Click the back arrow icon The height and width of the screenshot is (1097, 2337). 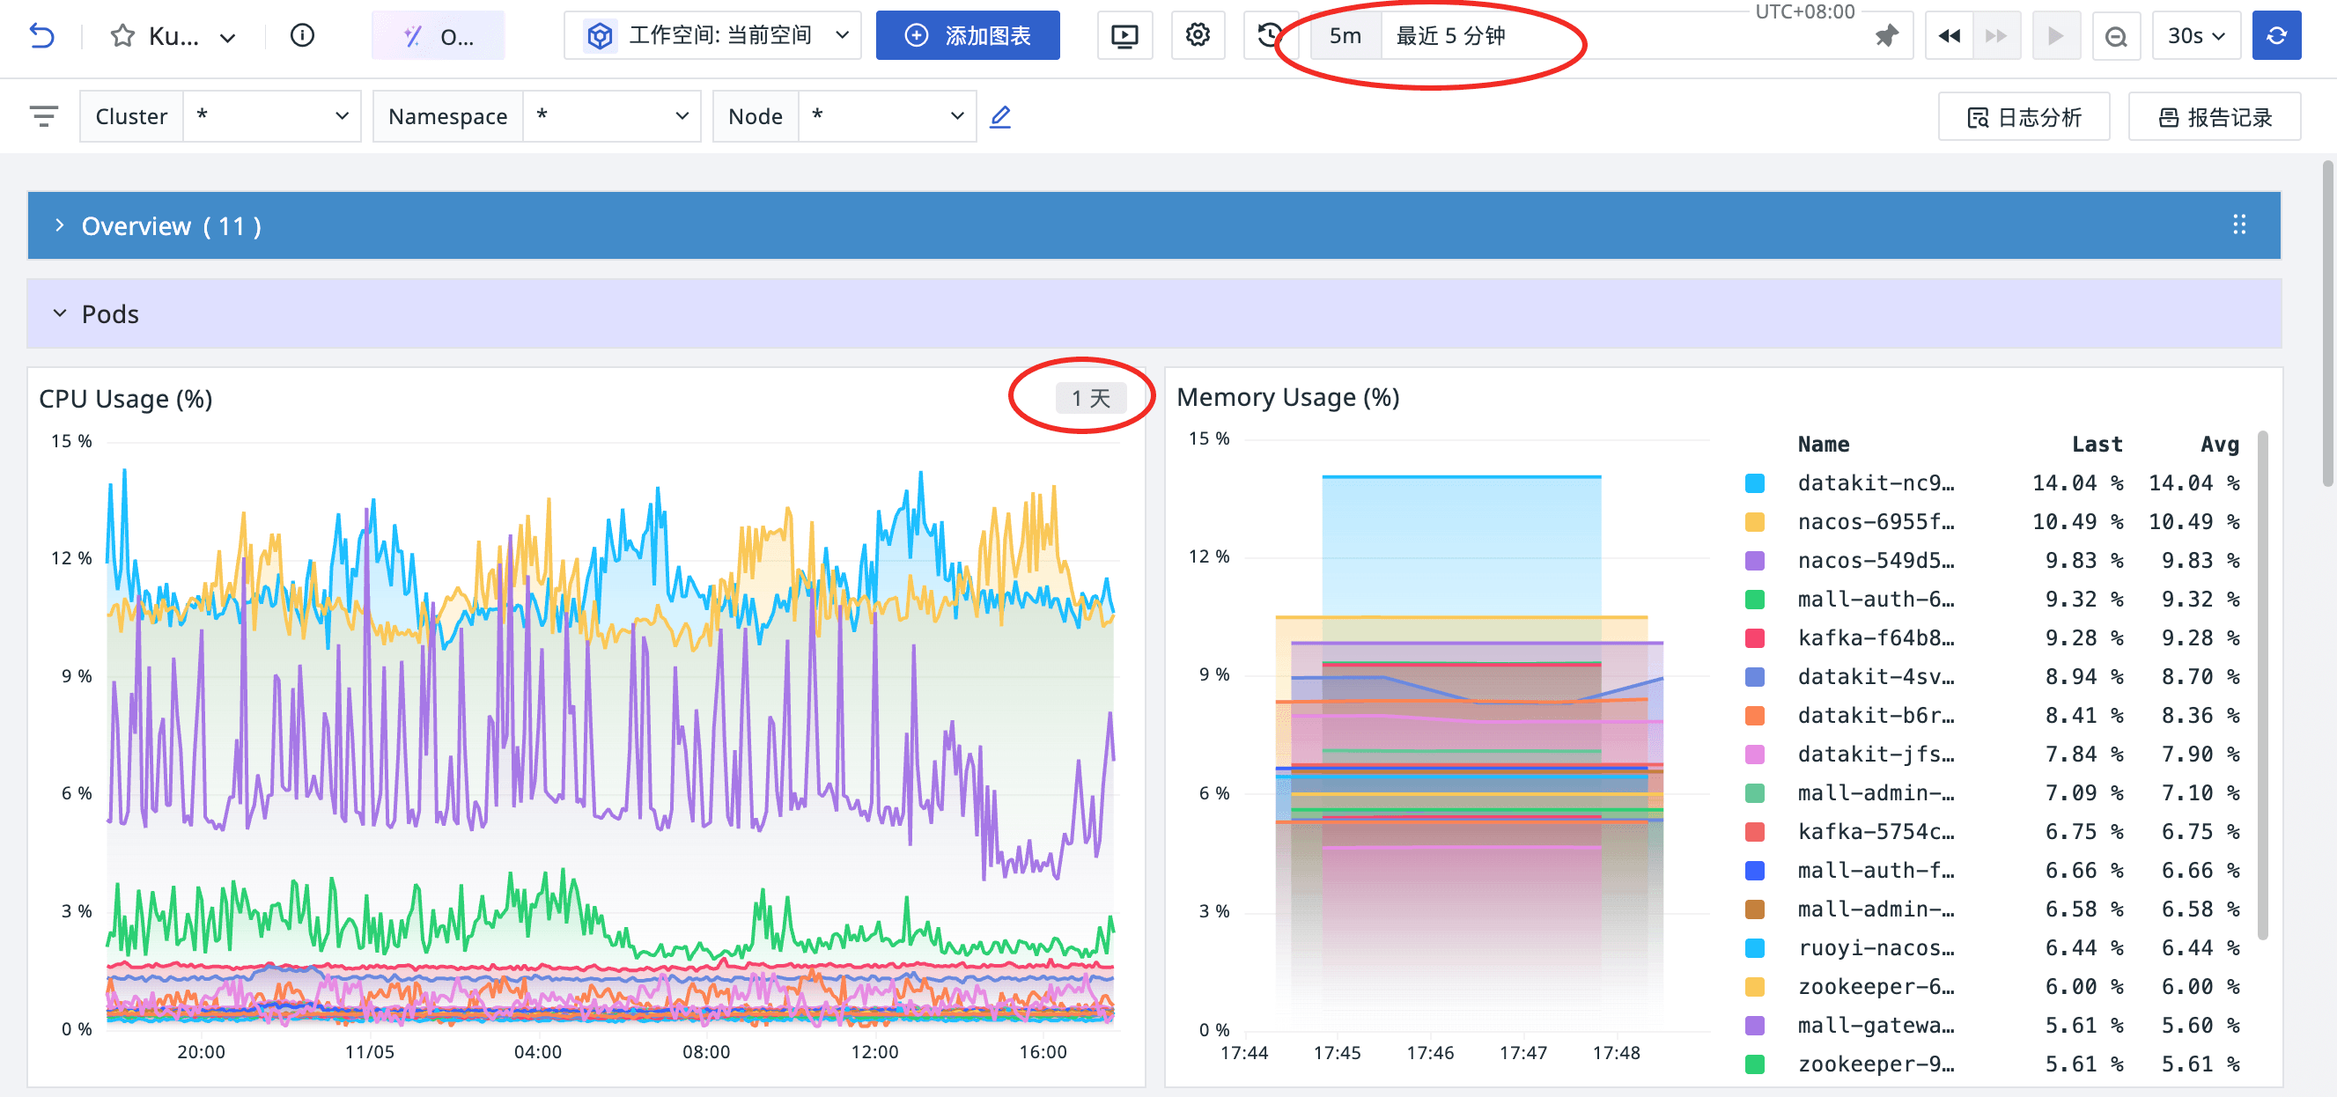[41, 35]
